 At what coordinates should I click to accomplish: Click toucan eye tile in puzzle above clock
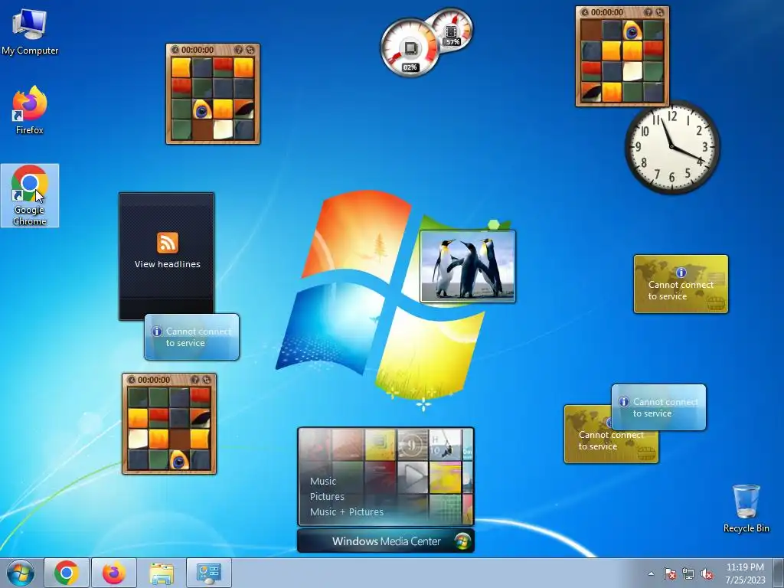click(632, 31)
